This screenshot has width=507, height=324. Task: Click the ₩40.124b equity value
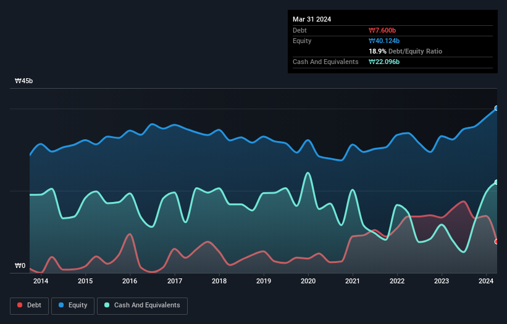(384, 41)
